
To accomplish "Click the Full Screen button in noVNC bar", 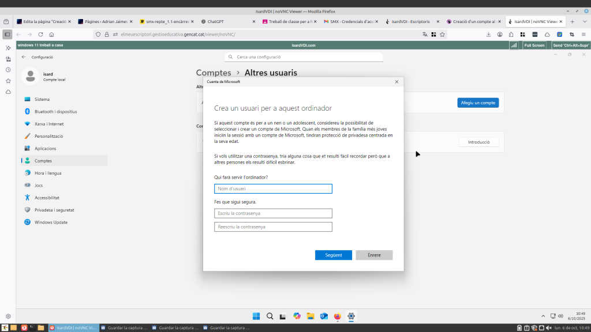I will (534, 45).
